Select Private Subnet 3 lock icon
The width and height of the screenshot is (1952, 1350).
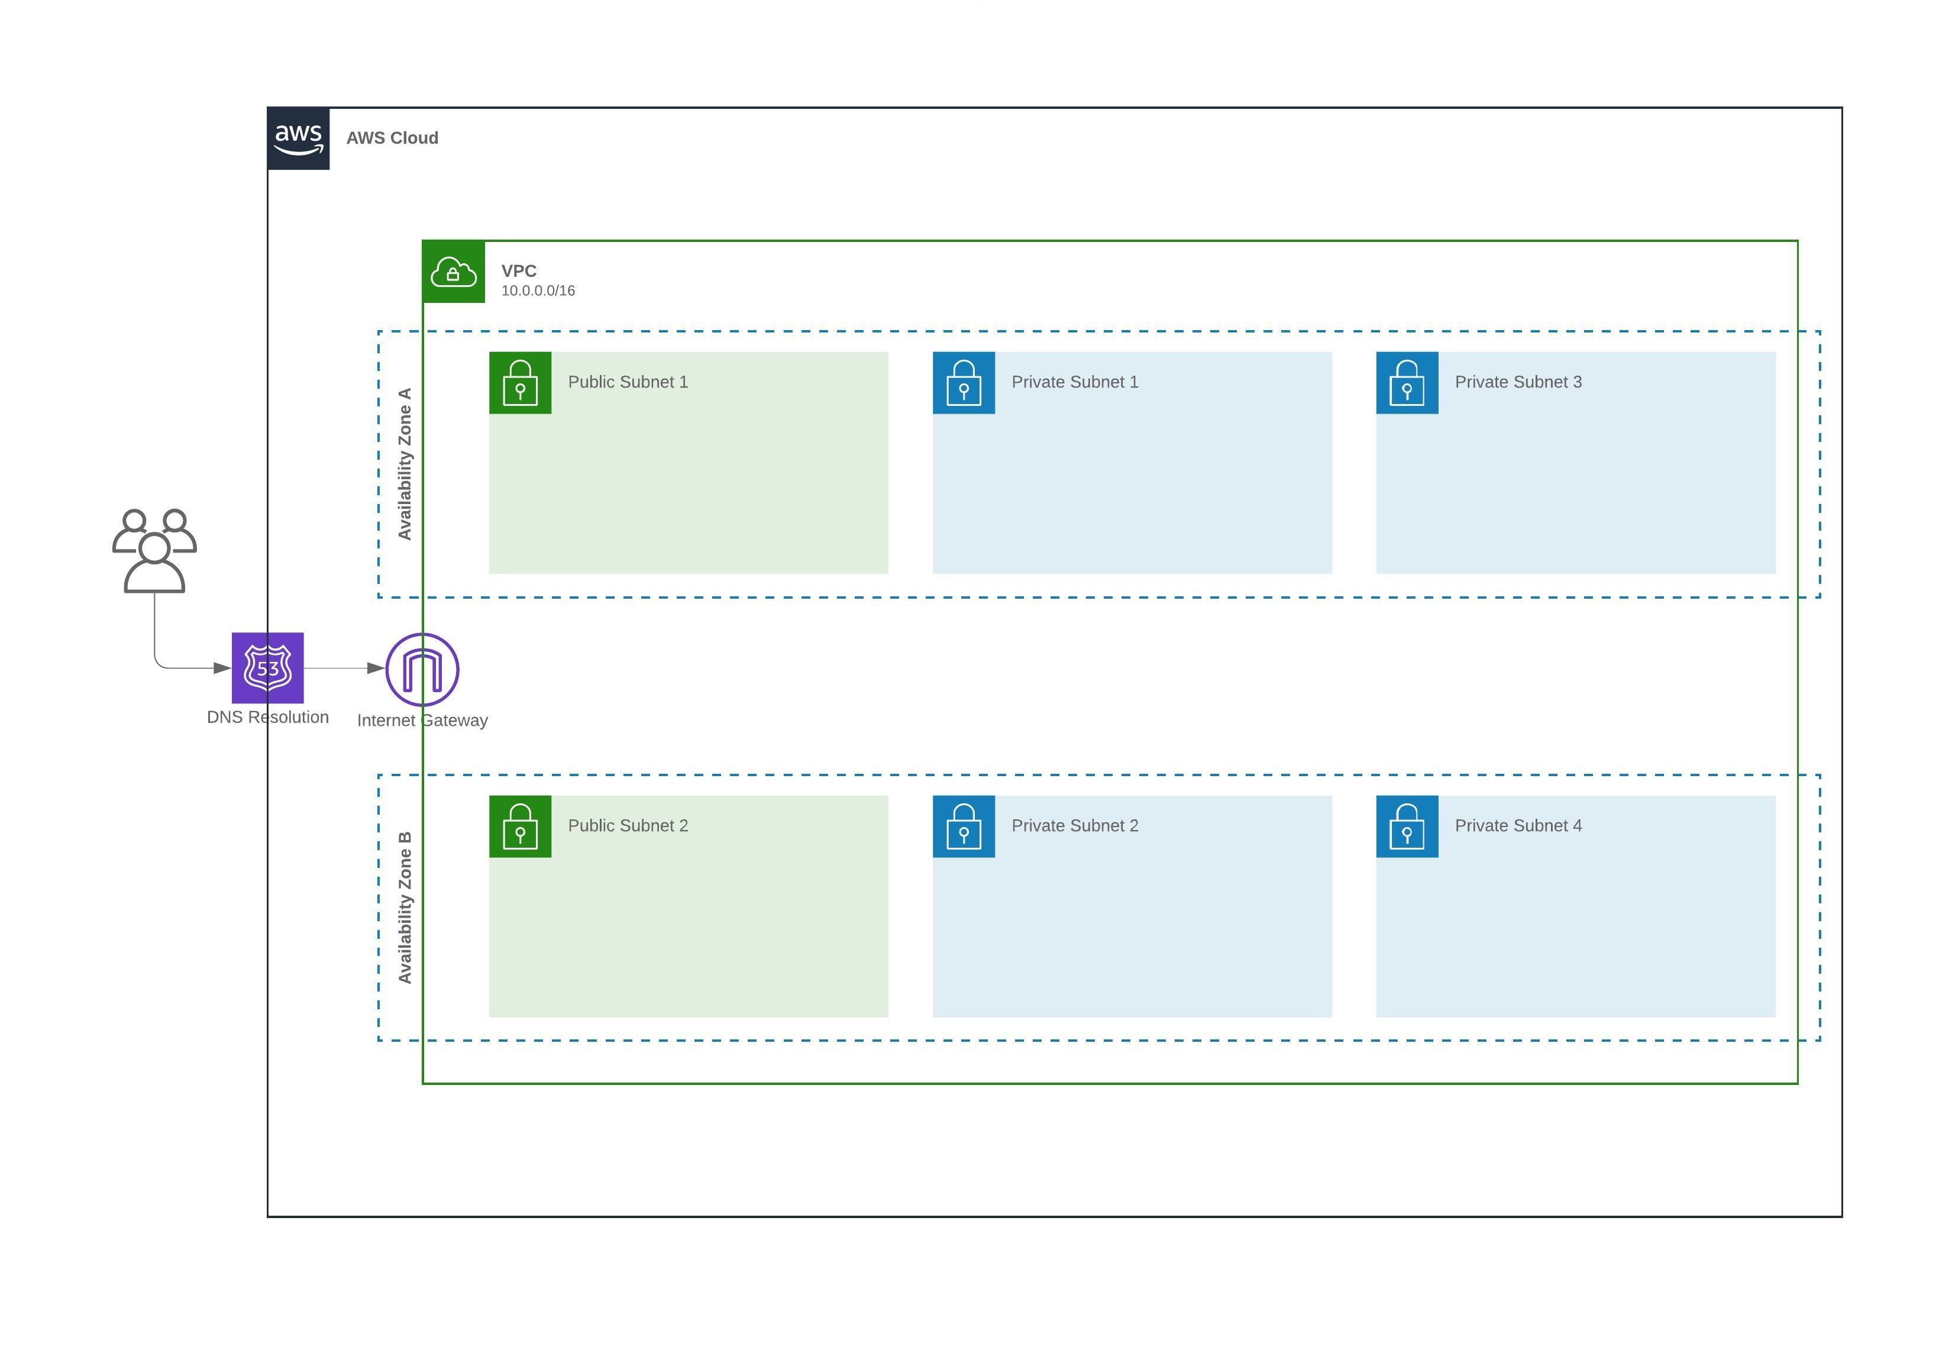click(1407, 383)
